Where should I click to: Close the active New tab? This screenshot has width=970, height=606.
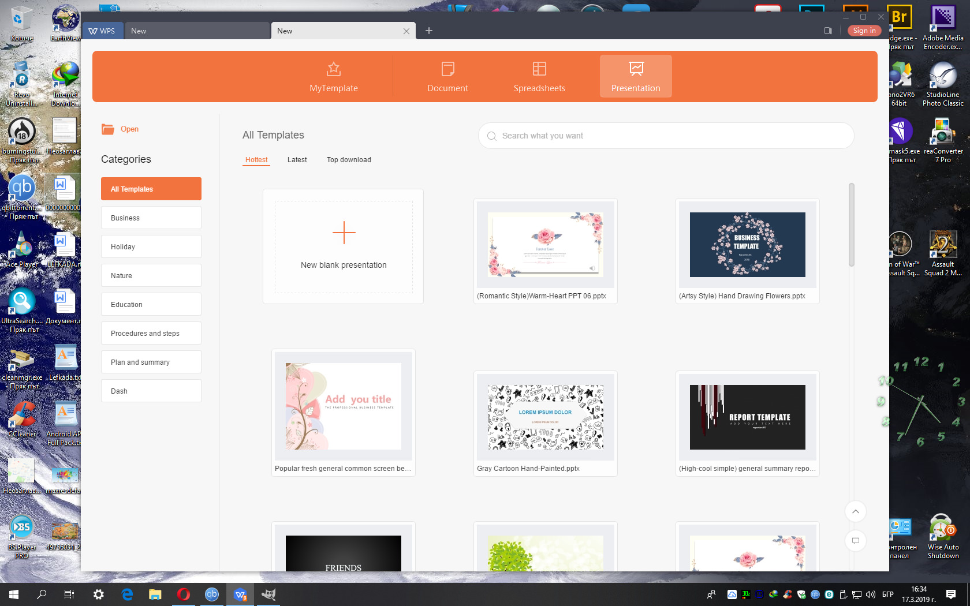(406, 31)
